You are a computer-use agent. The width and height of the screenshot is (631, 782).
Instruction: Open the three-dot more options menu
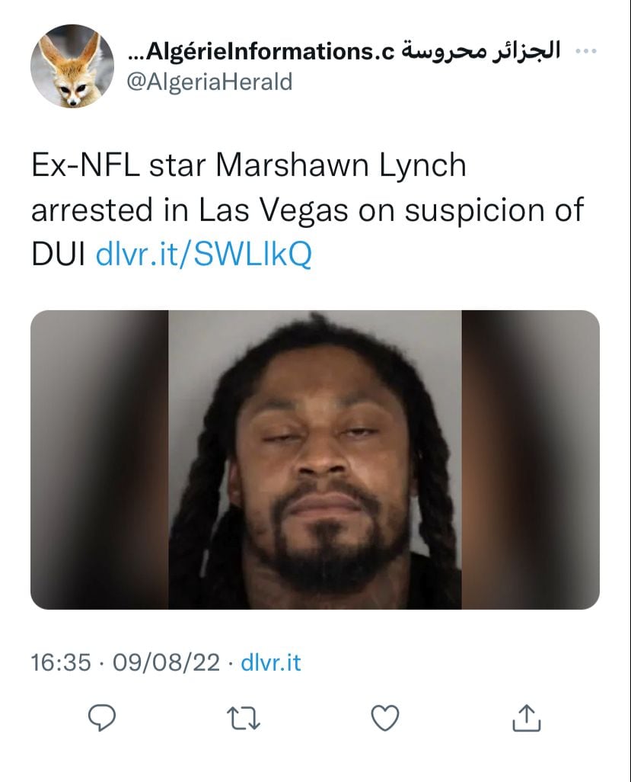pos(586,51)
